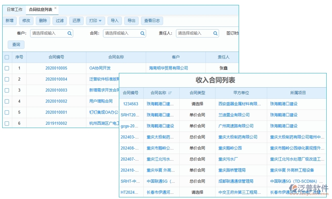Click the magnifier icon in 合同 field

[142, 33]
